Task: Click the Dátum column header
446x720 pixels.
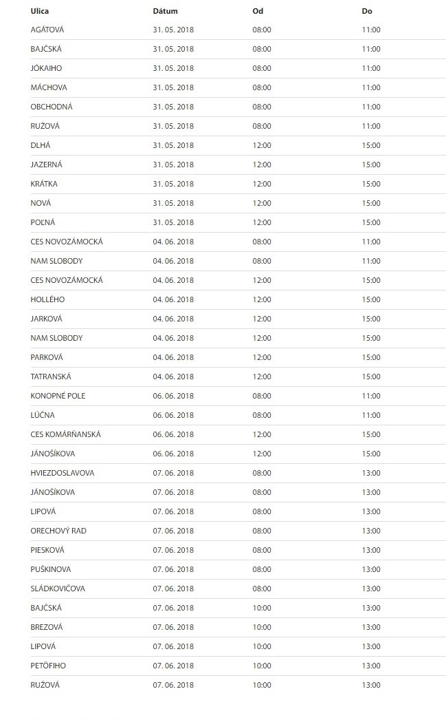Action: (x=165, y=11)
